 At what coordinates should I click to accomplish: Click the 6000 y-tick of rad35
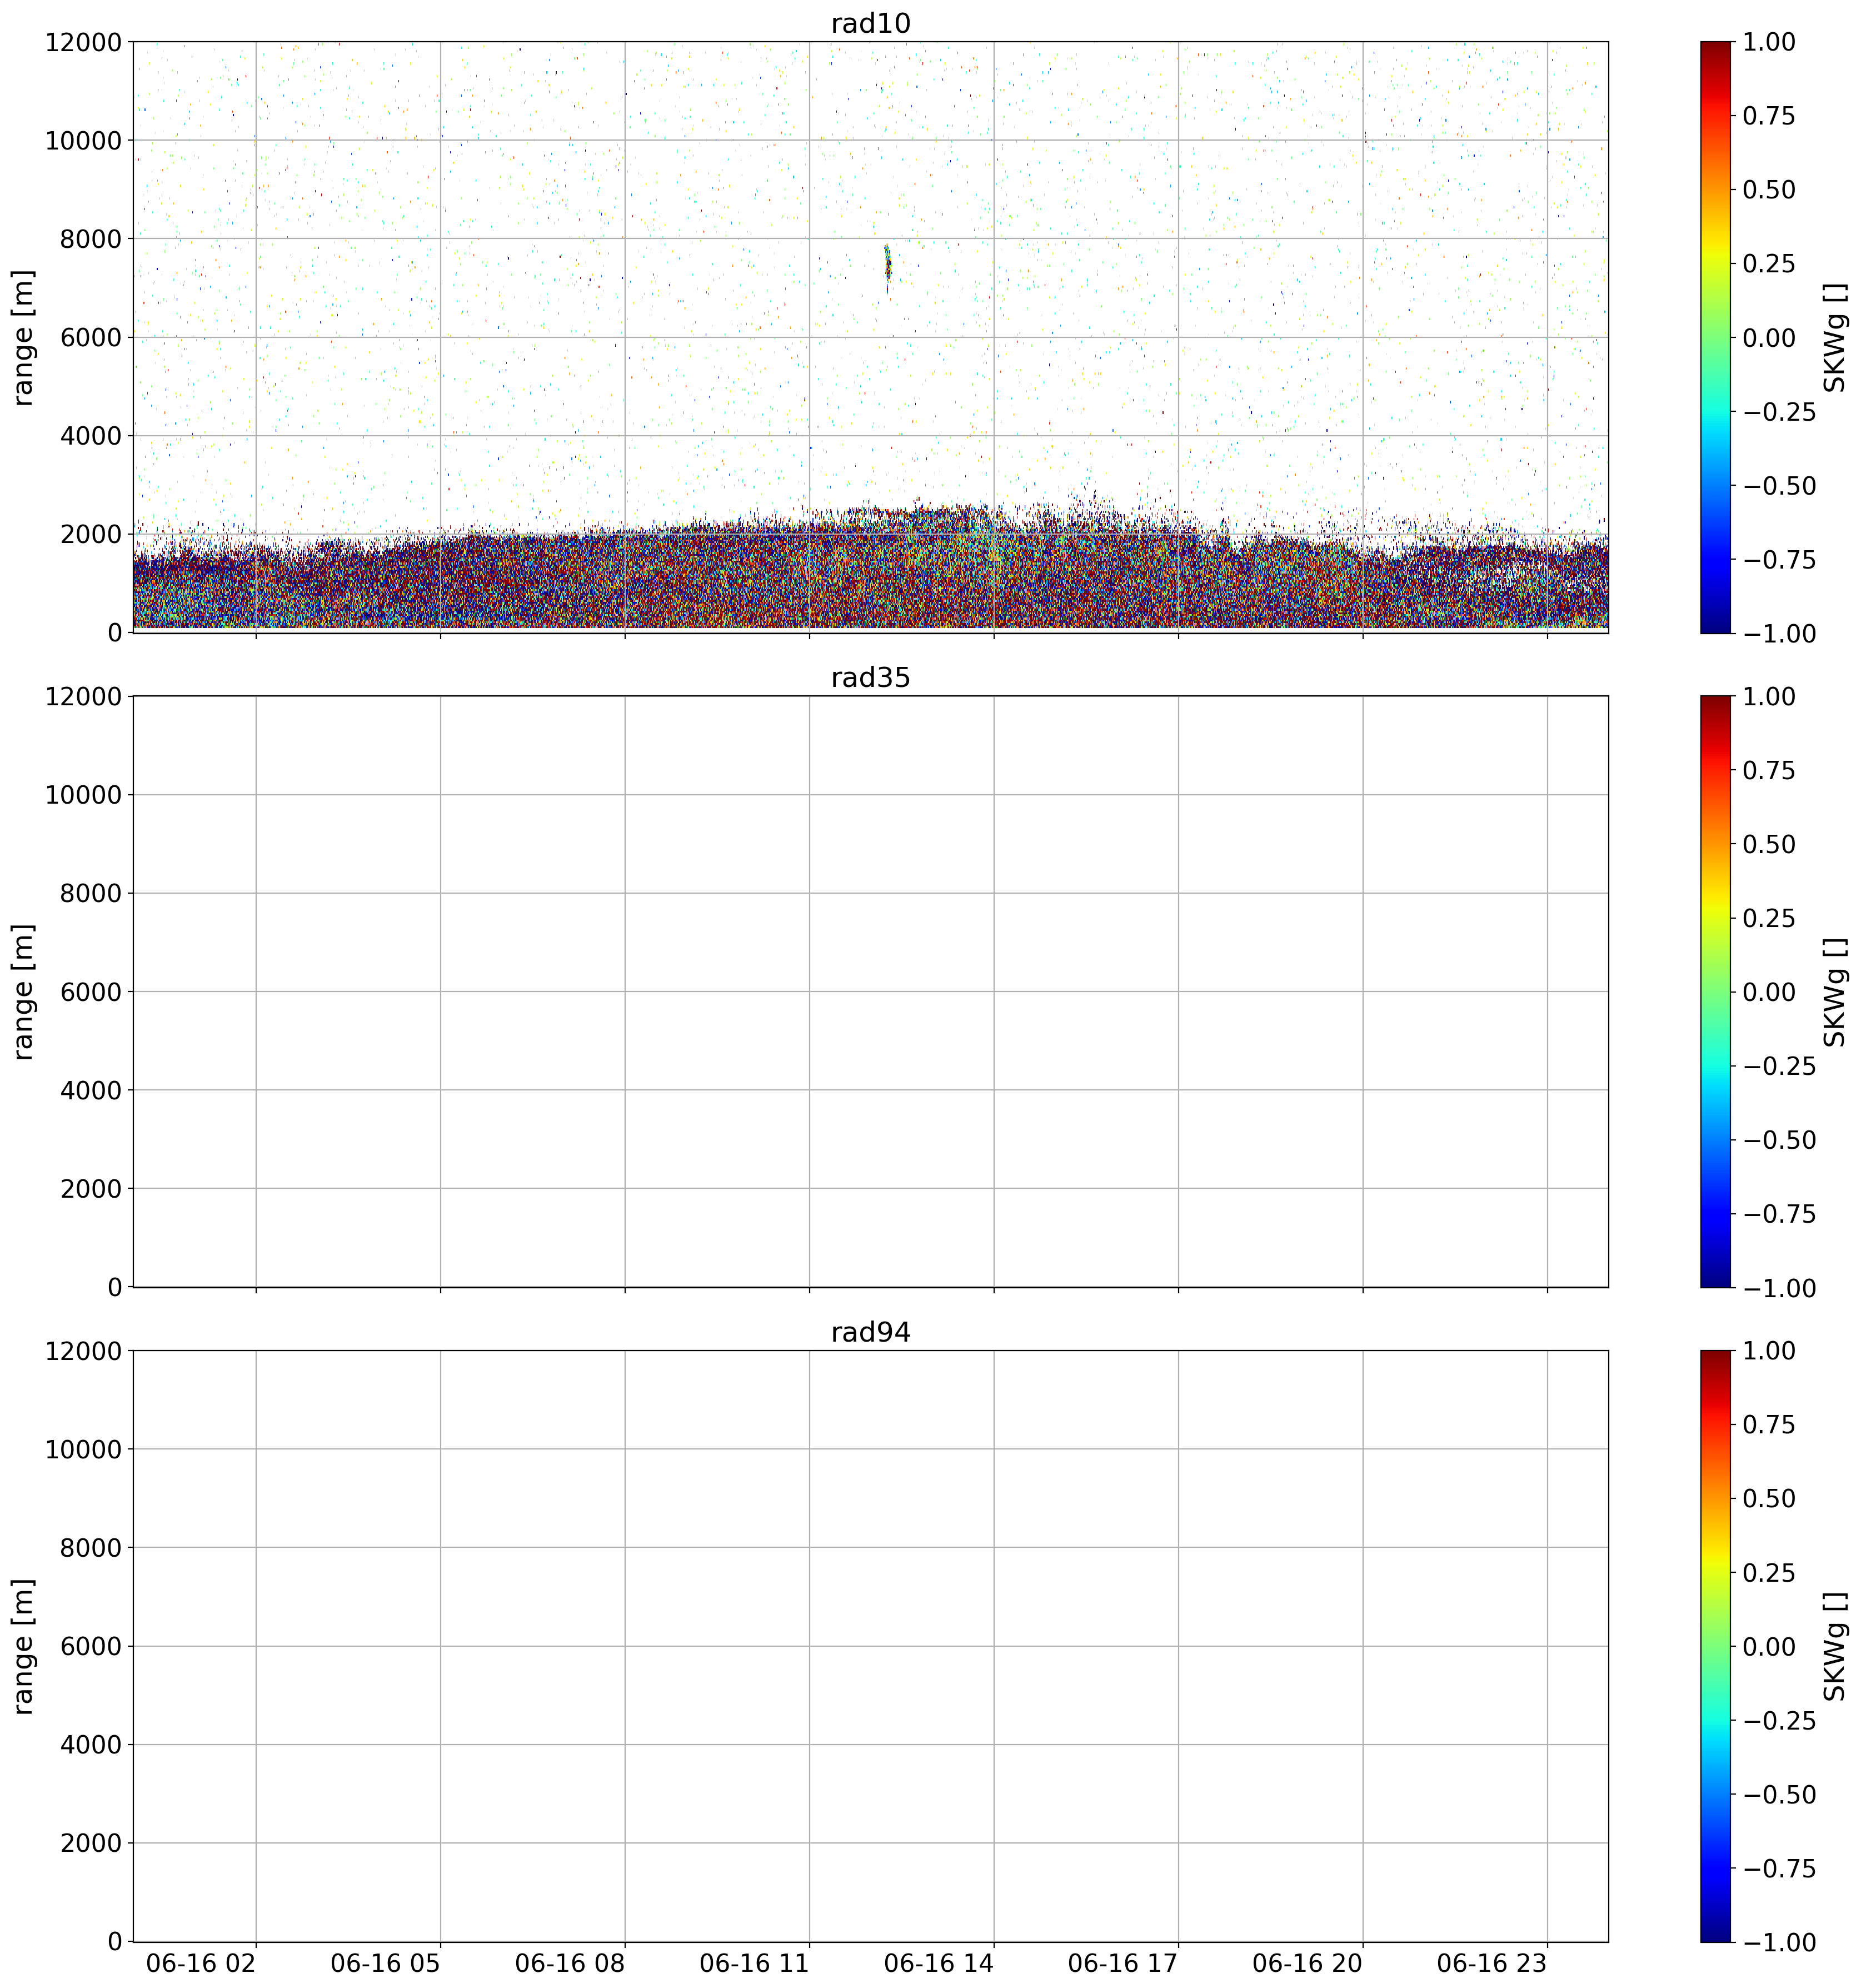[91, 992]
